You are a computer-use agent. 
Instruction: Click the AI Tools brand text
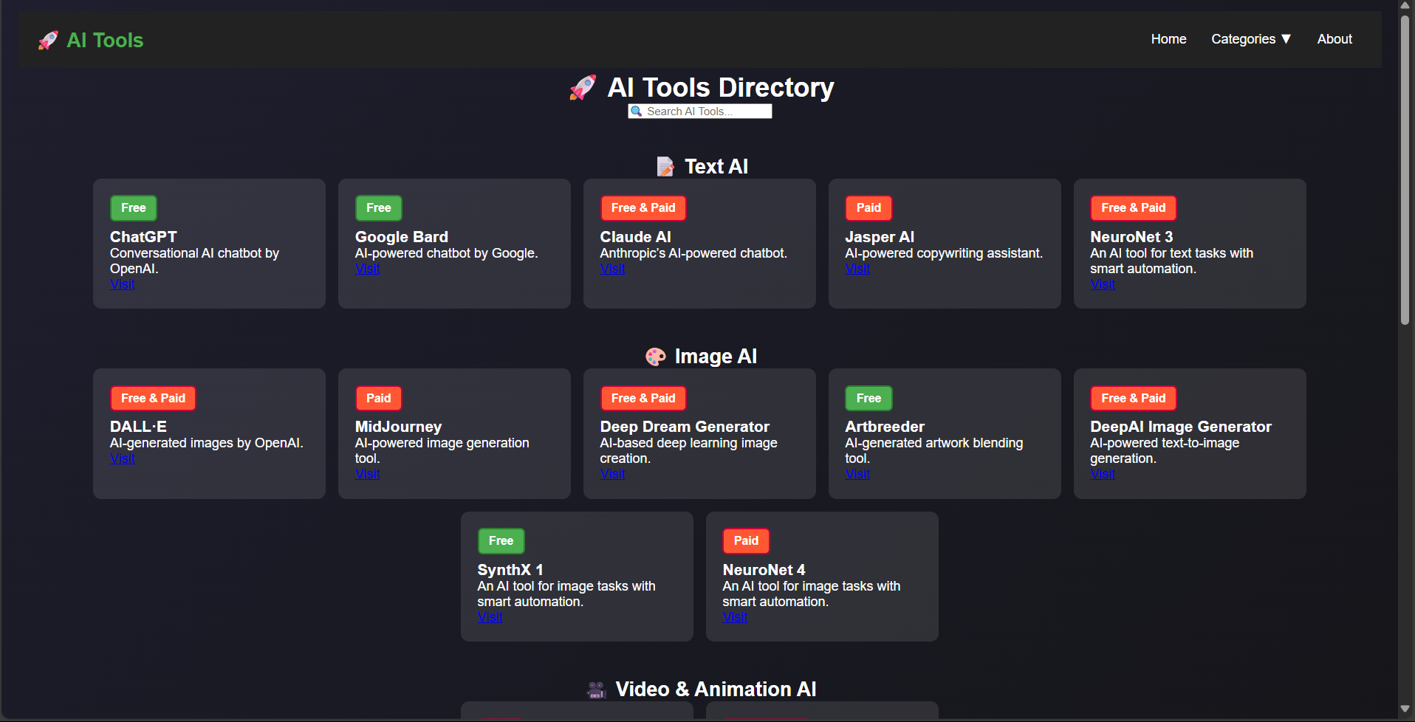pos(105,40)
